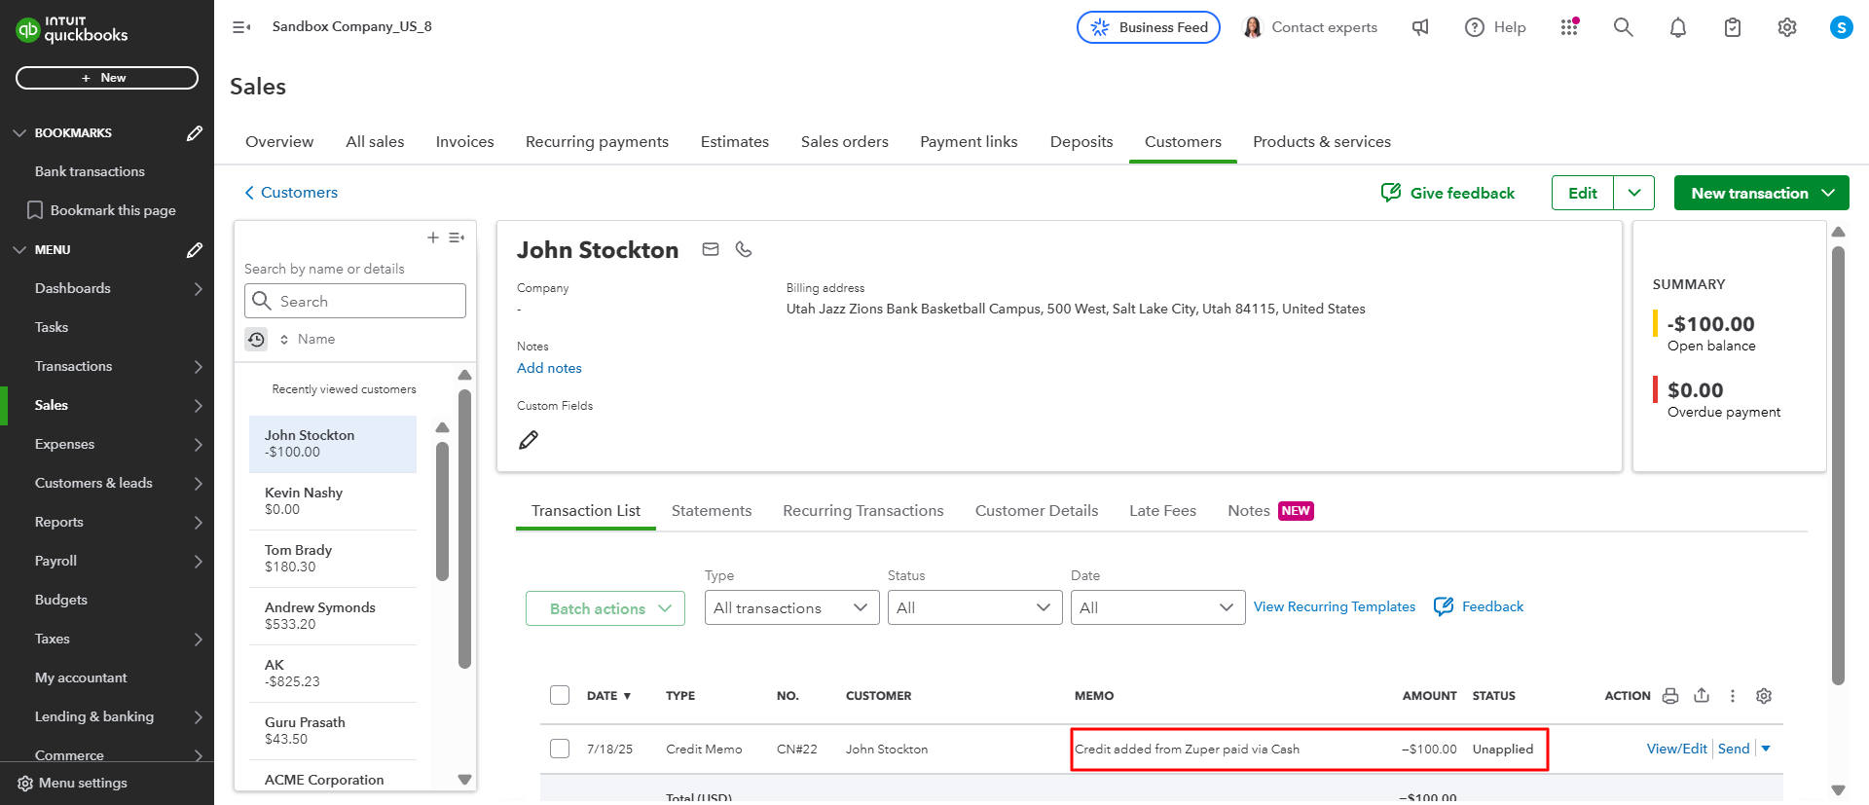Open the user profile avatar S
Screen dimensions: 1869x805
(x=1841, y=27)
